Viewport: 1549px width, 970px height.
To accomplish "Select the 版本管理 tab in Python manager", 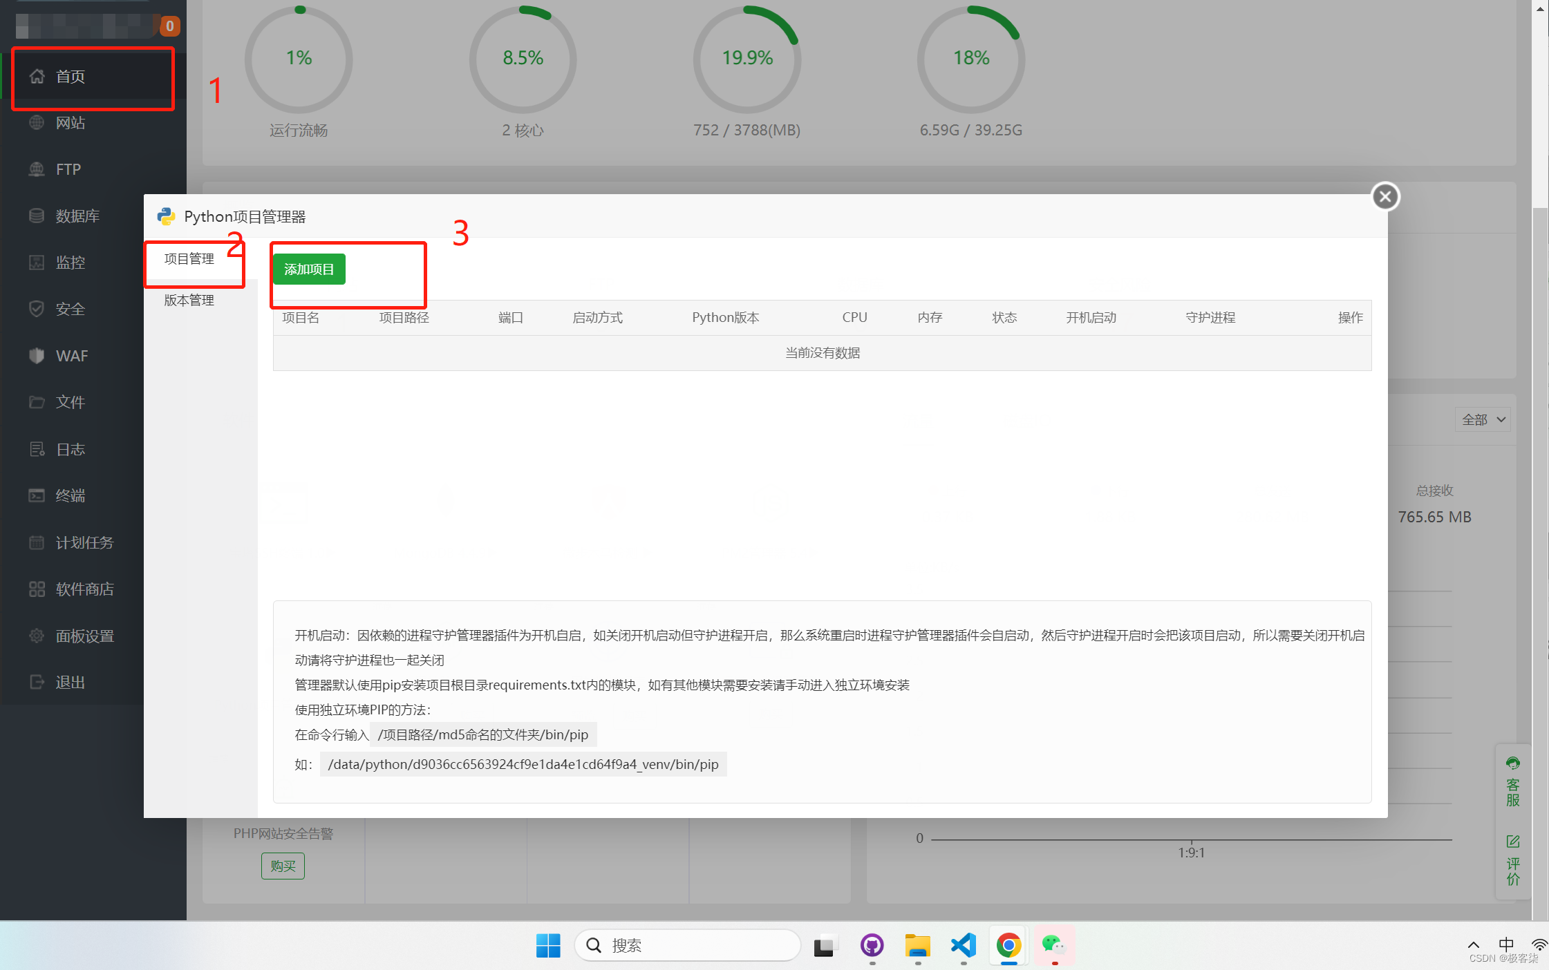I will pyautogui.click(x=189, y=299).
